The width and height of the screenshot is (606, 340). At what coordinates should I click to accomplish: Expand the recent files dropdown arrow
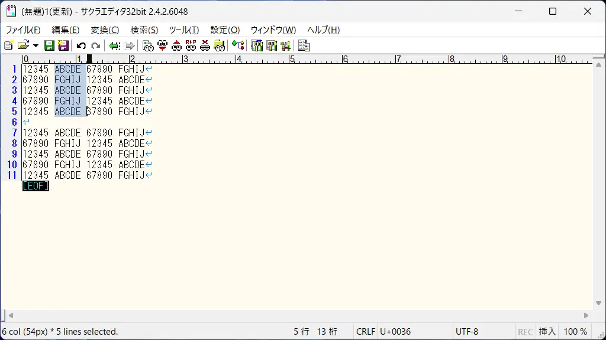36,45
